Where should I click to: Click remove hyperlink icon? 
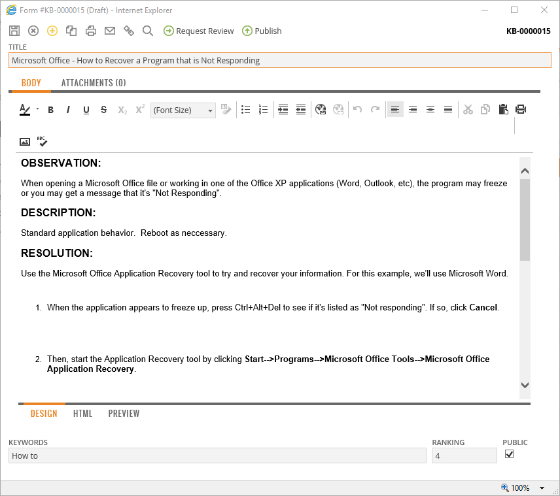coord(338,110)
